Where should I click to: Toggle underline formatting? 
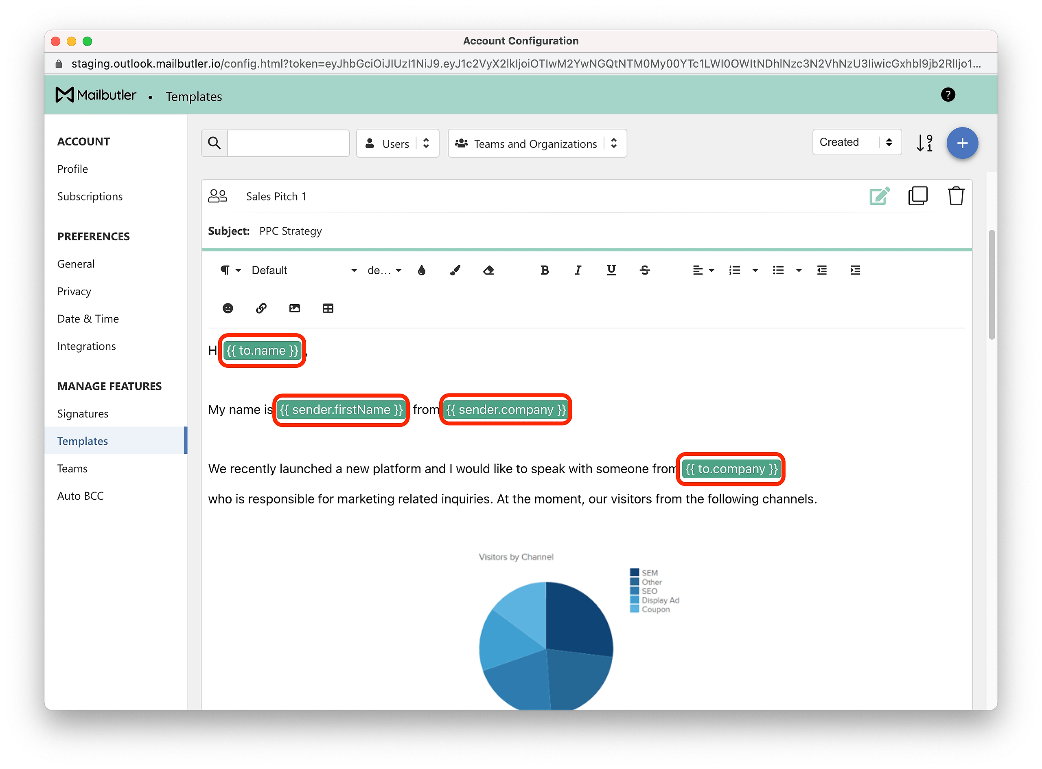[x=611, y=270]
